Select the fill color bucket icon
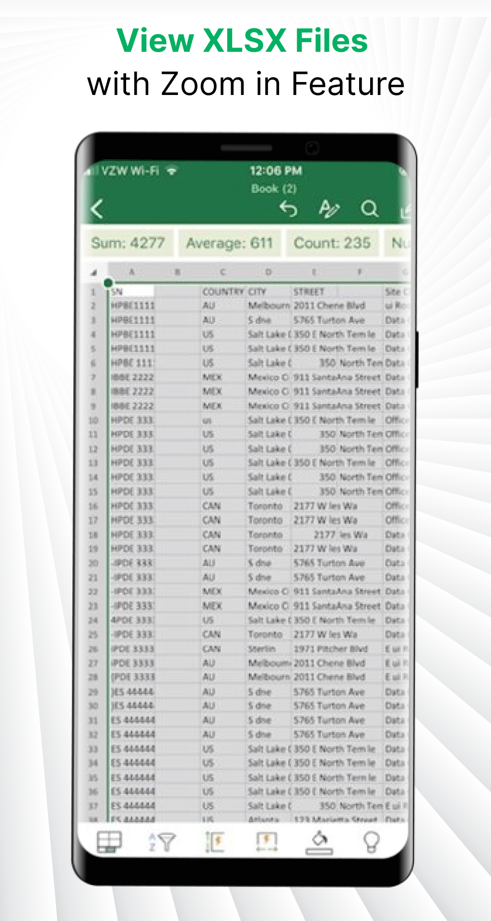Viewport: 491px width, 921px height. point(320,843)
